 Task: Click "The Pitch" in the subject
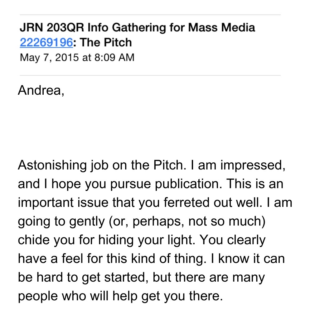pos(106,42)
